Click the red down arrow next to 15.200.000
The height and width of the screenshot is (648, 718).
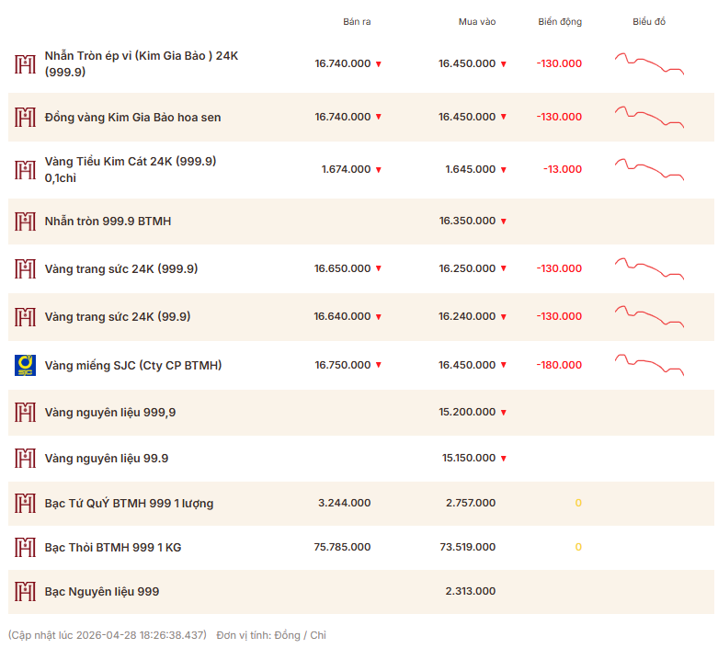tap(503, 414)
